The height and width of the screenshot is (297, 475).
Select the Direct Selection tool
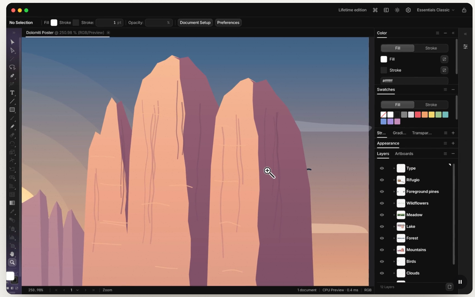(12, 50)
